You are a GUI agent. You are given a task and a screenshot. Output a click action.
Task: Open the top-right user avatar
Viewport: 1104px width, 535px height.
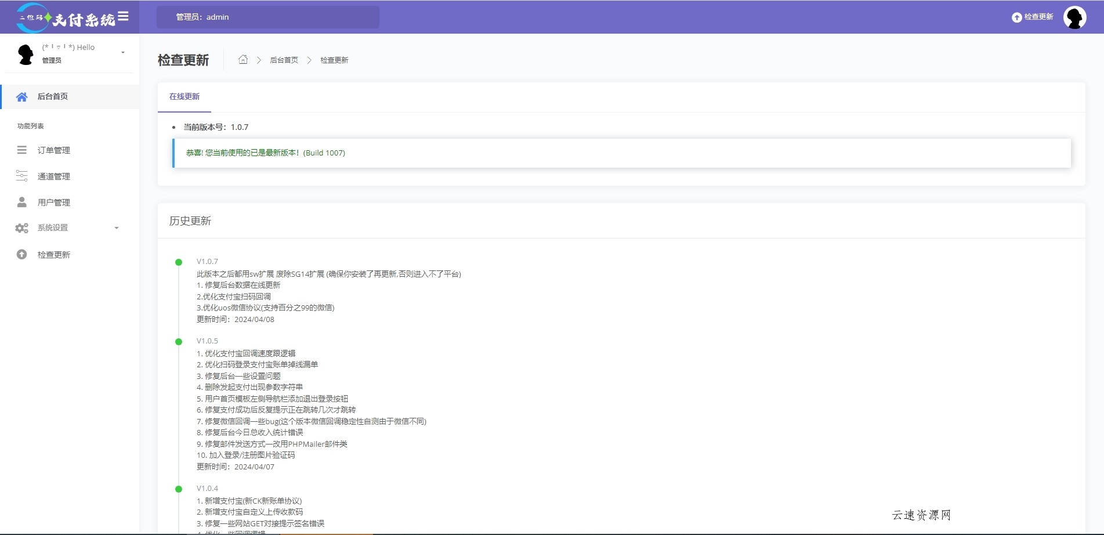[1074, 17]
